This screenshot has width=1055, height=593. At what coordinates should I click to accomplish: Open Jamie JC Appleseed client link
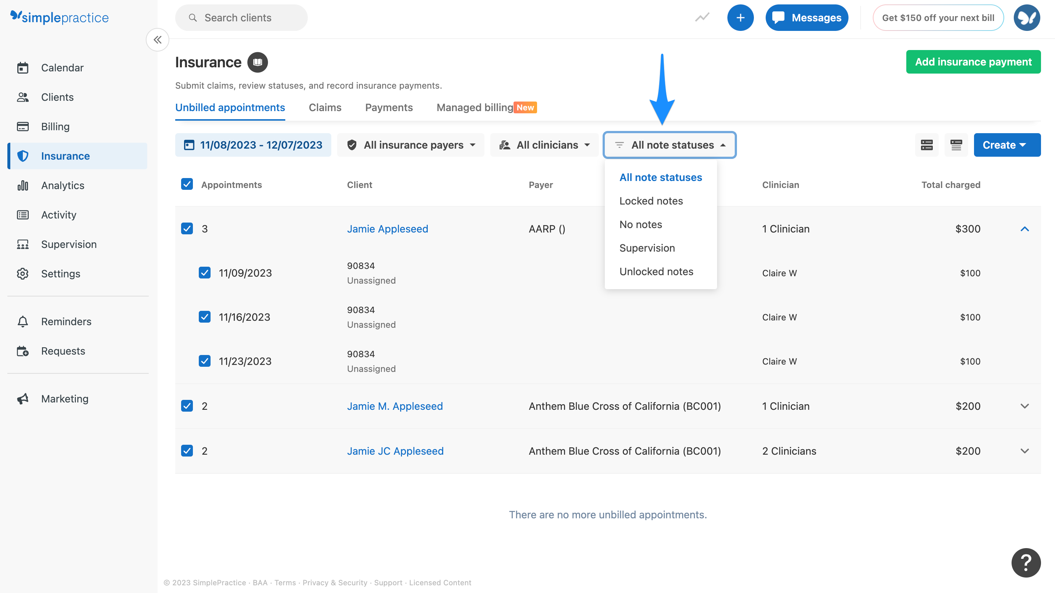(395, 451)
